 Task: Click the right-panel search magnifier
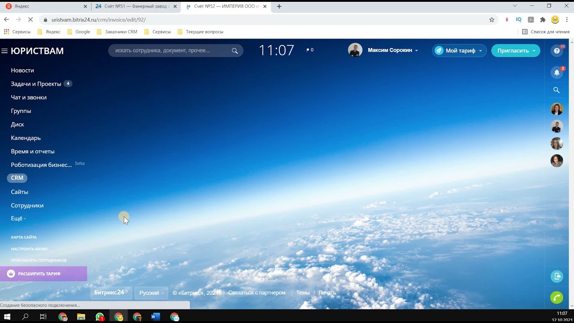coord(557,90)
